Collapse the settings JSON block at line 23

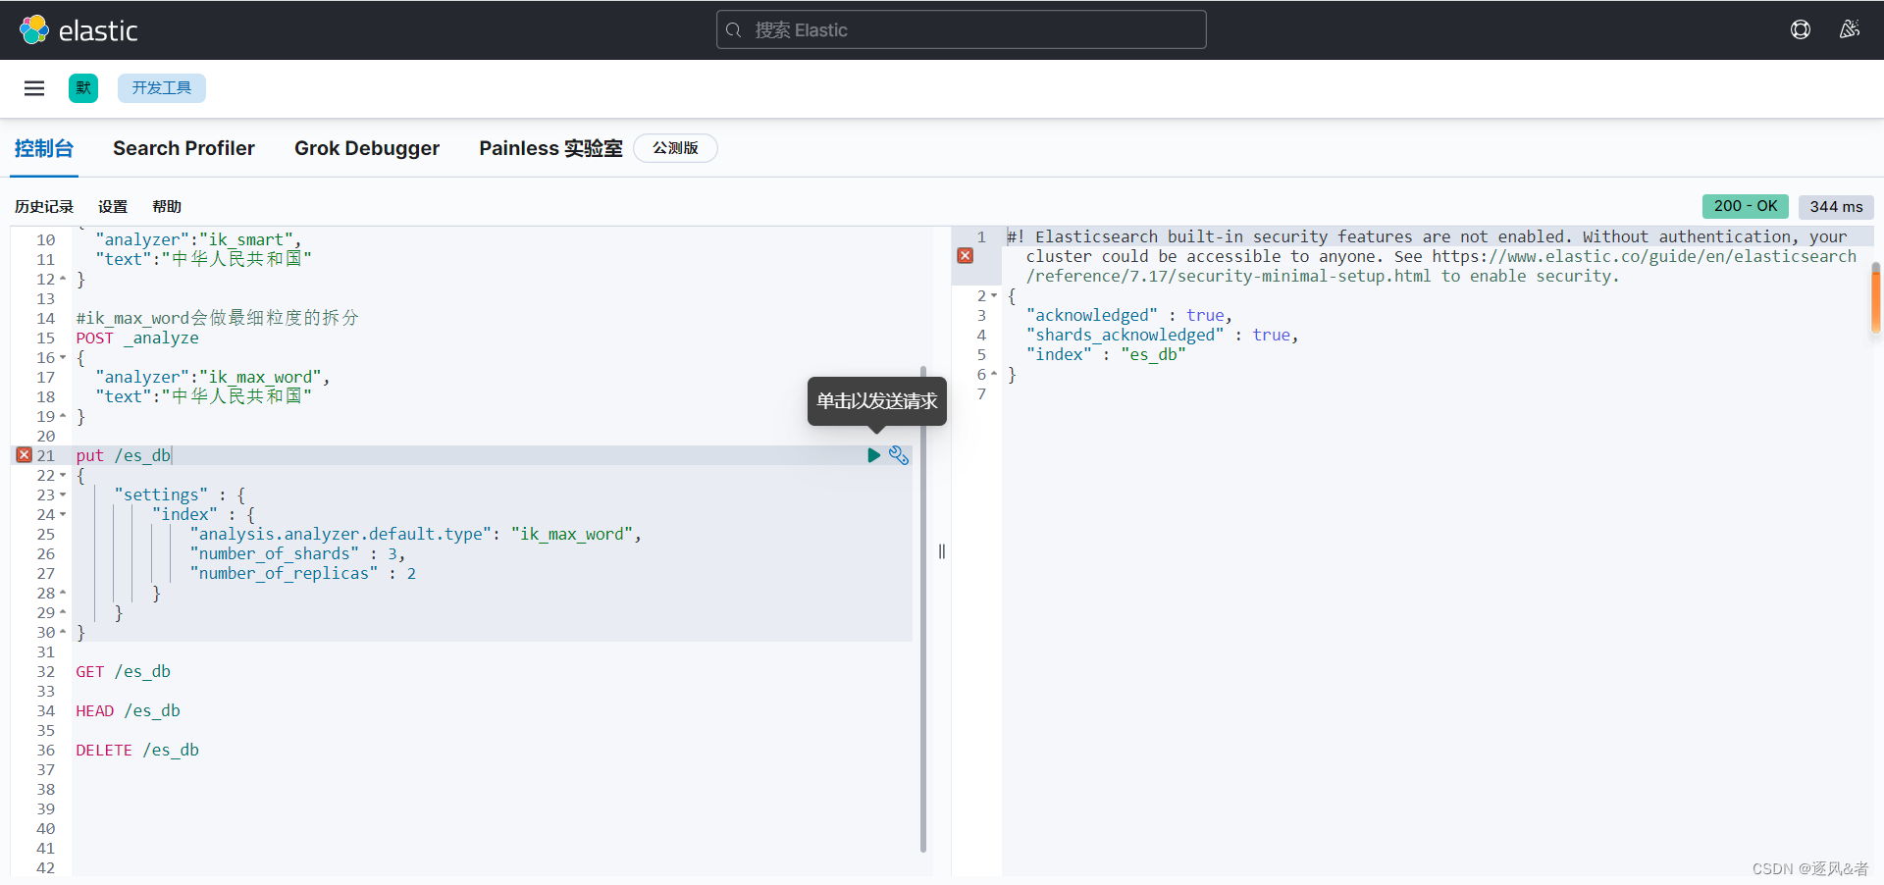[62, 495]
